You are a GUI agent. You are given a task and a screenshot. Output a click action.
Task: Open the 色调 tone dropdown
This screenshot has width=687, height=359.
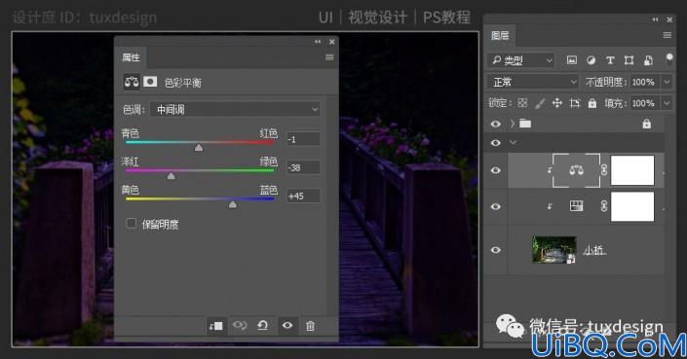point(235,109)
